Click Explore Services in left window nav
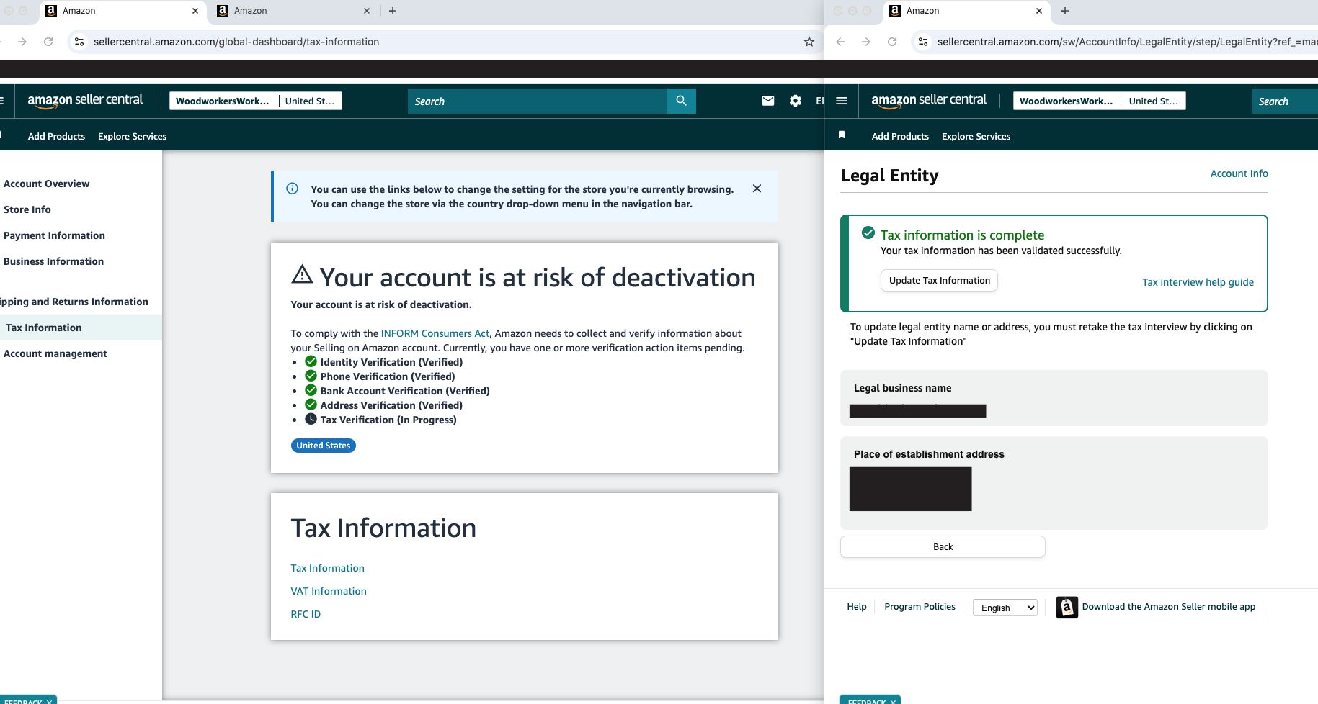Viewport: 1318px width, 704px height. (132, 136)
